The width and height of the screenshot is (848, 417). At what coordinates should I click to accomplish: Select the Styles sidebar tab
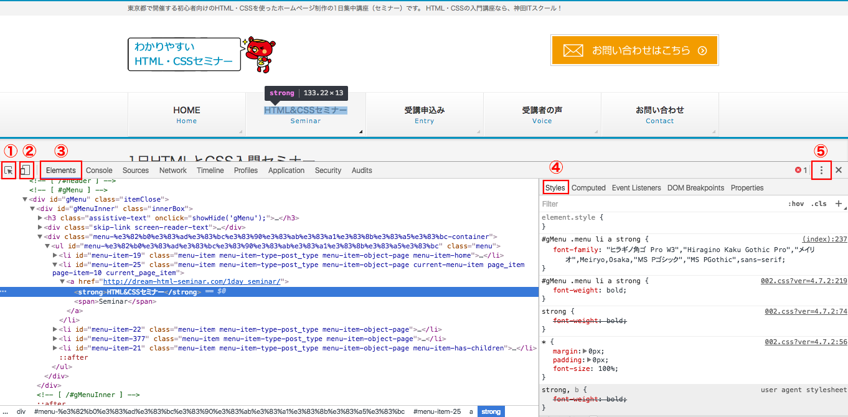coord(555,187)
